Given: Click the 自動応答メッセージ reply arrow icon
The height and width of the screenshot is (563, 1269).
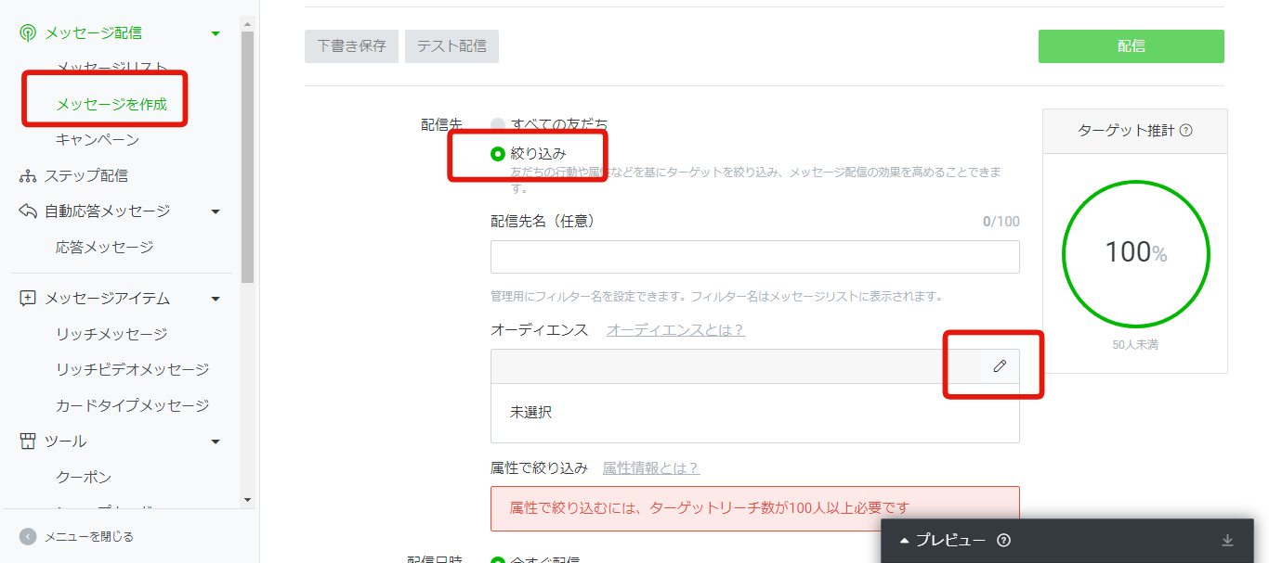Looking at the screenshot, I should 28,211.
